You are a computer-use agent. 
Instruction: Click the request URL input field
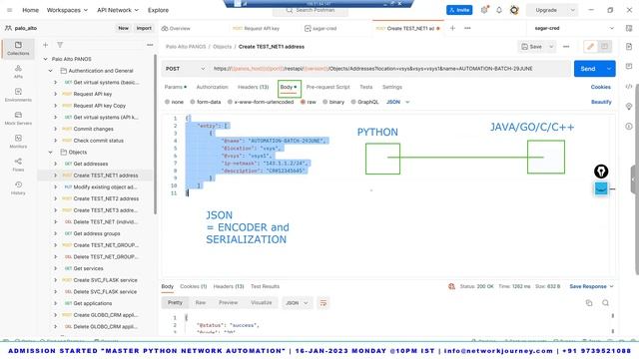point(390,69)
